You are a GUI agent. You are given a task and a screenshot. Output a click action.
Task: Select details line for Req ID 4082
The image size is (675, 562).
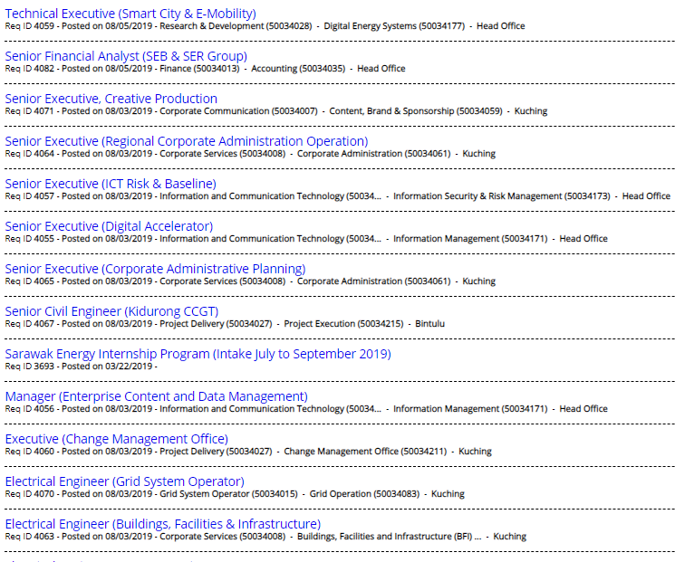click(x=206, y=69)
